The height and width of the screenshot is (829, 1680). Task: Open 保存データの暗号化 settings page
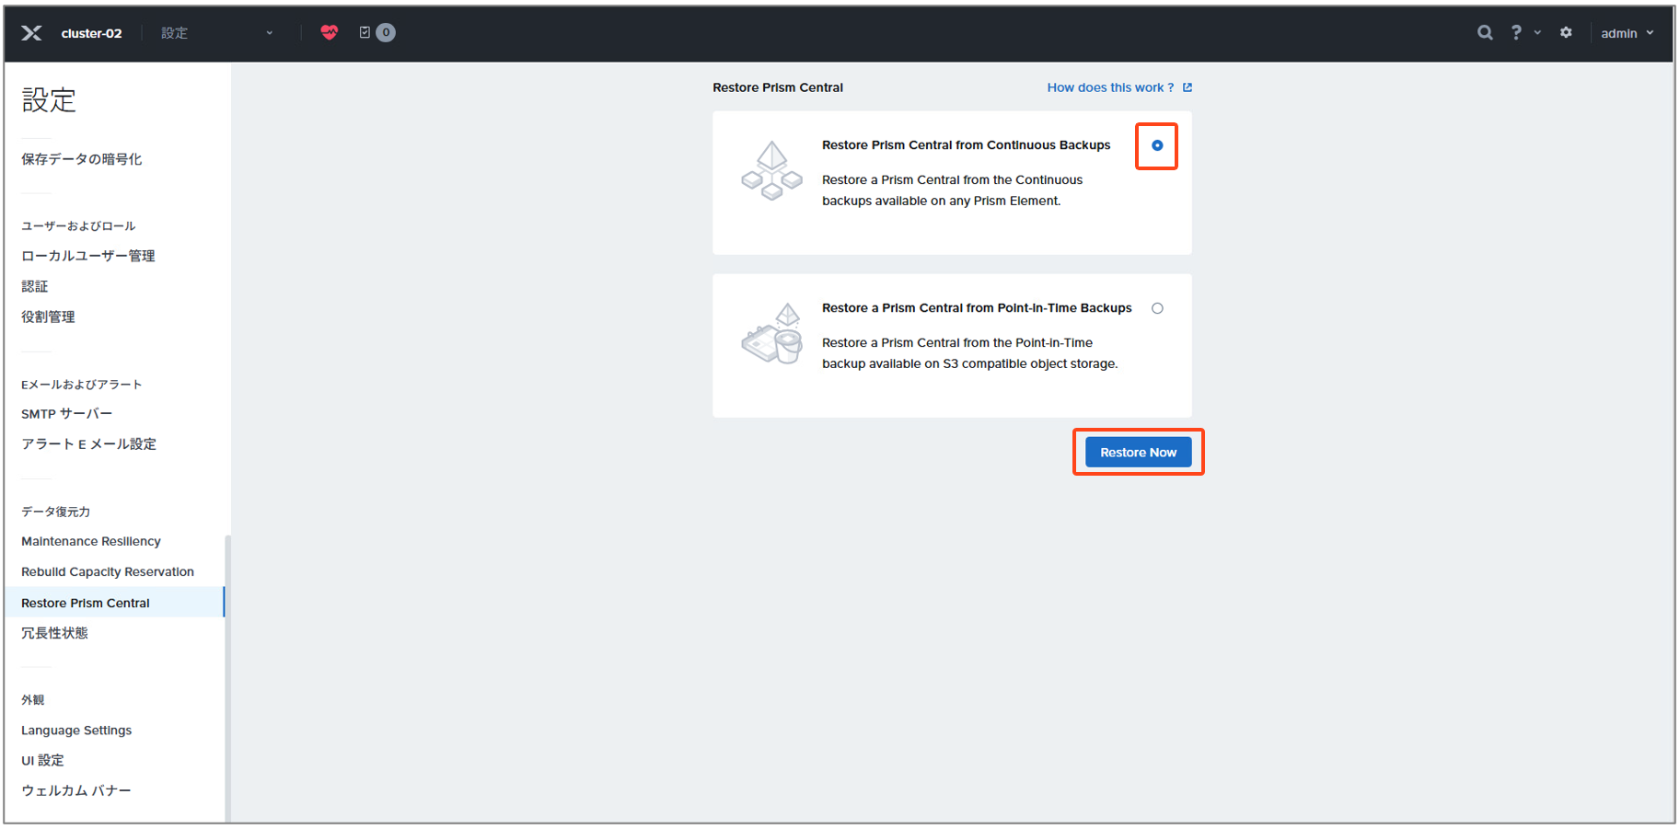pos(82,159)
